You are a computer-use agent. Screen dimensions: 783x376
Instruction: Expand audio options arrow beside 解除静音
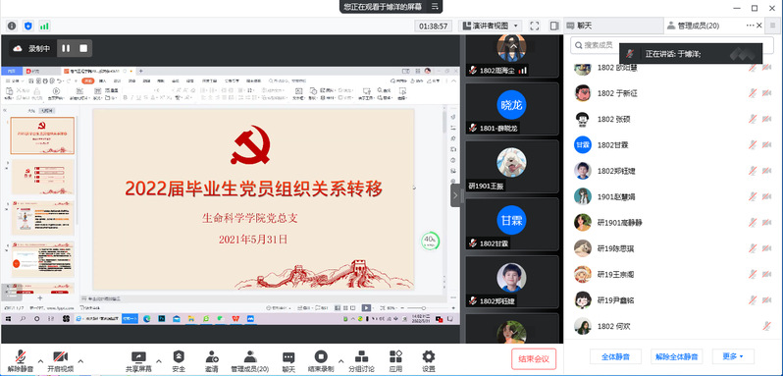point(41,361)
